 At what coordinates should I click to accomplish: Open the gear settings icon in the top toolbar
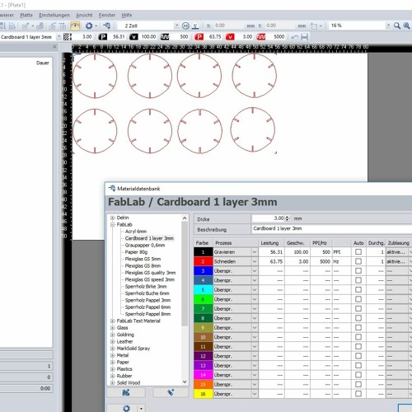coord(89,26)
